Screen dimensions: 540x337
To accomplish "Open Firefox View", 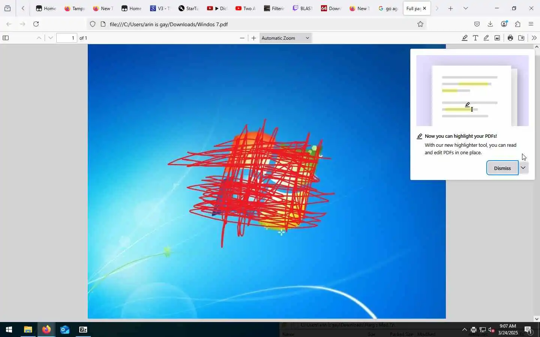I will point(7,8).
